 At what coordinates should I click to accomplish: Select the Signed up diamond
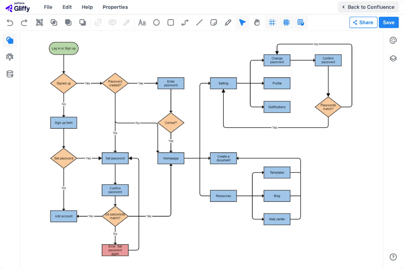(63, 83)
